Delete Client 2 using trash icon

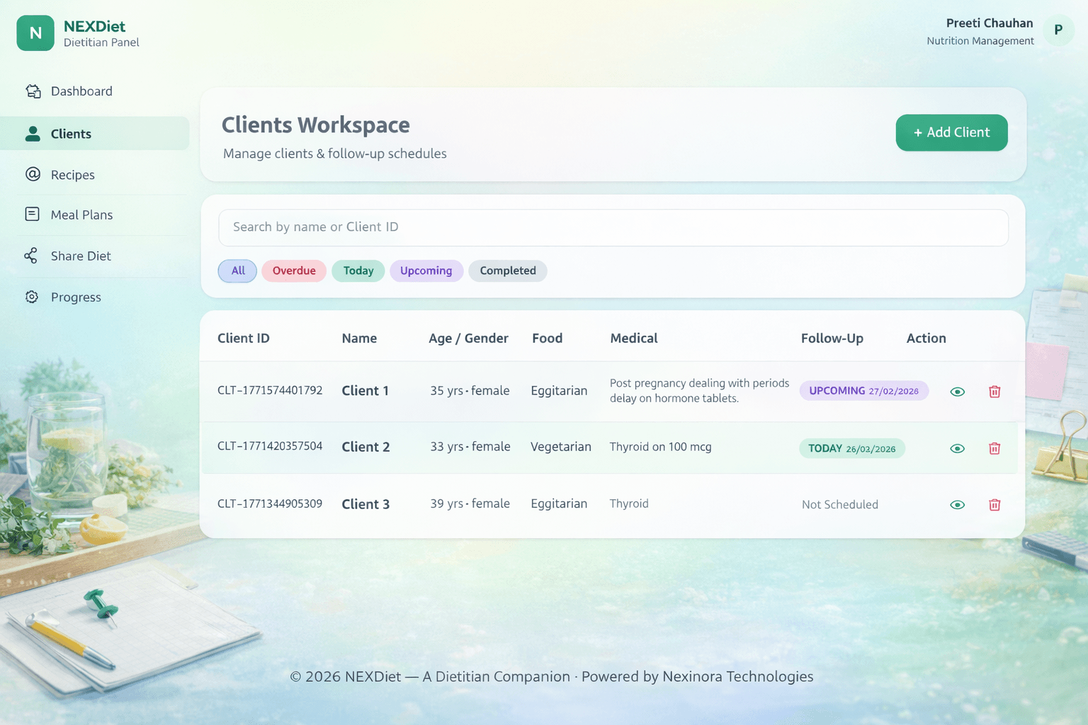coord(994,448)
